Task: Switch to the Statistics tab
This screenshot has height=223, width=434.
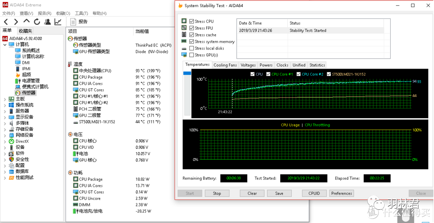Action: [317, 65]
